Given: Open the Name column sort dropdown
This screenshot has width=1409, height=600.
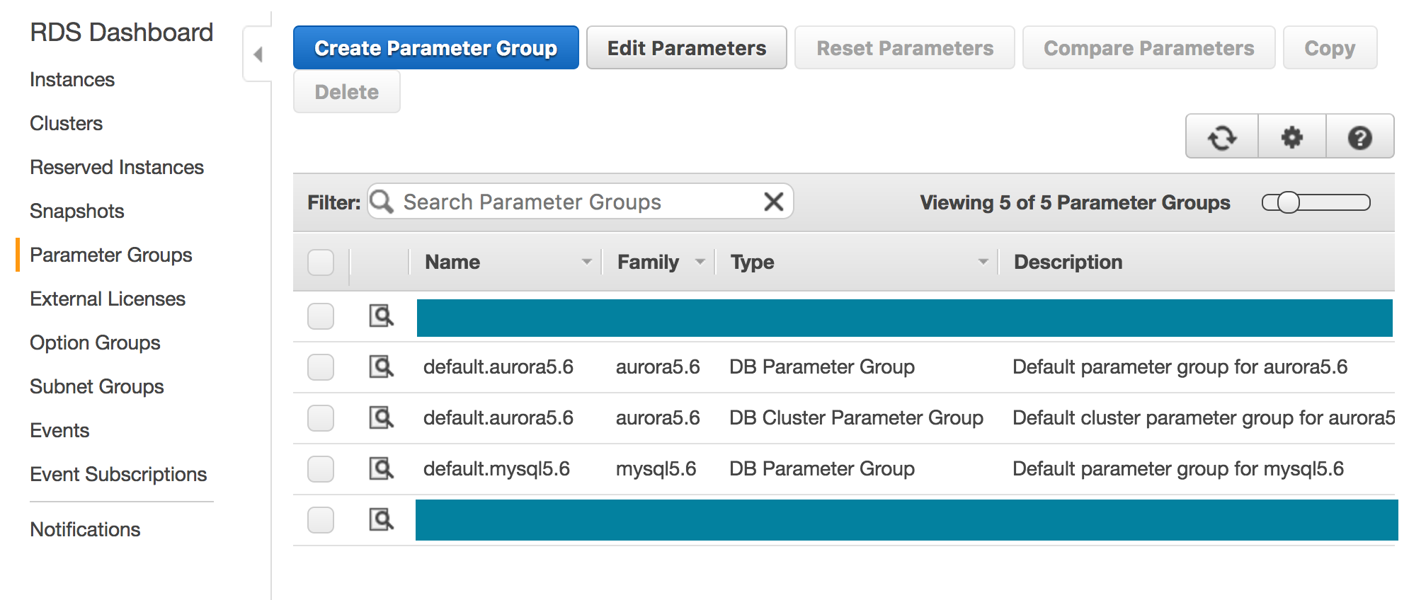Looking at the screenshot, I should coord(586,262).
